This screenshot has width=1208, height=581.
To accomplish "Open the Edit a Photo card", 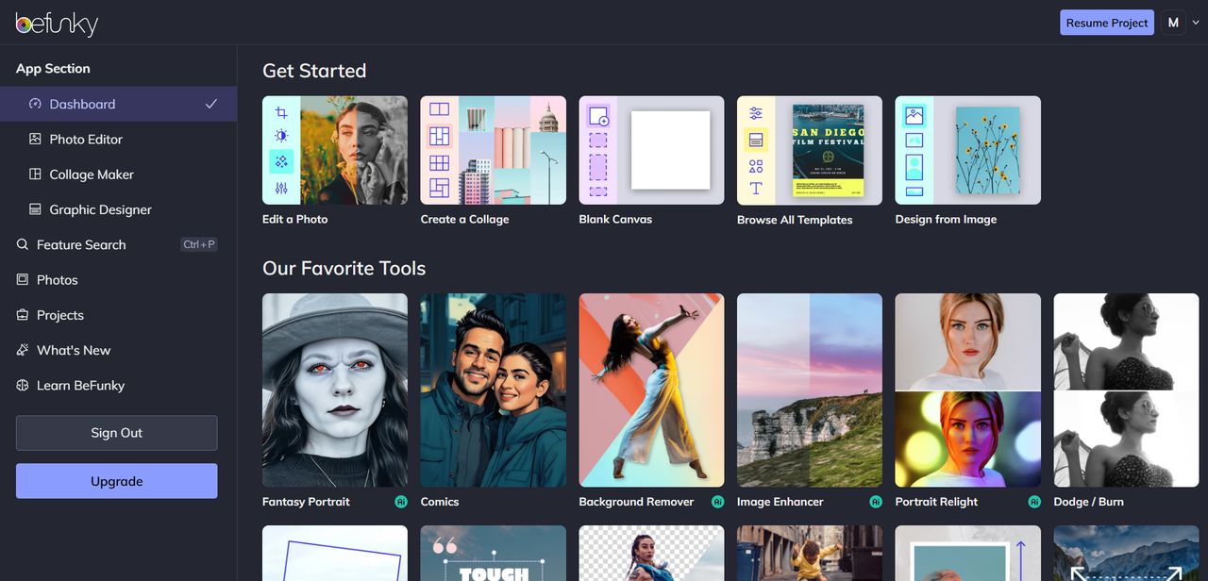I will coord(335,150).
